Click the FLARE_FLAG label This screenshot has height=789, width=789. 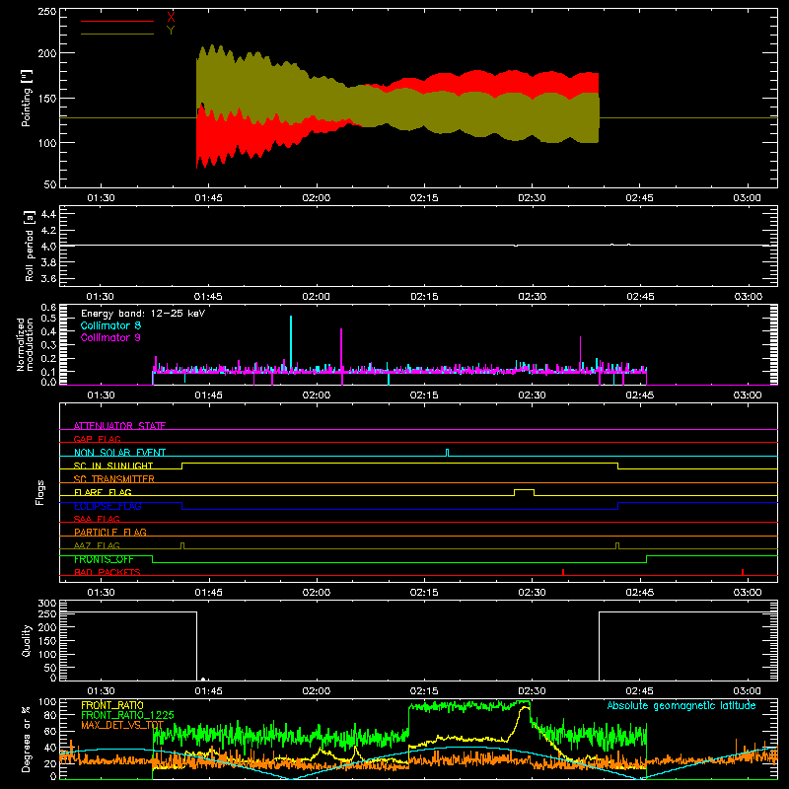coord(103,492)
